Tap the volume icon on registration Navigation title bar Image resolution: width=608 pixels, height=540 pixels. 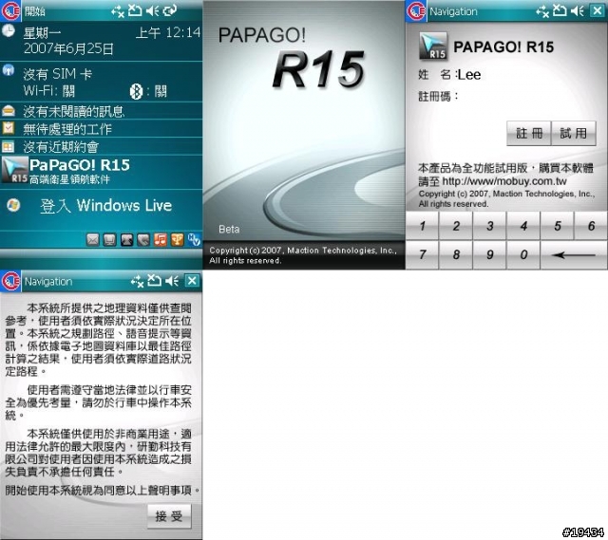coord(578,11)
